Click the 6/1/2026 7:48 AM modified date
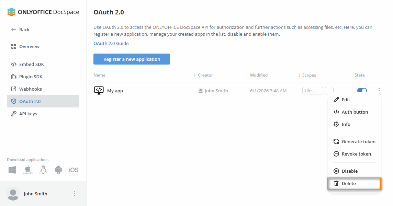The image size is (393, 206). pyautogui.click(x=268, y=91)
